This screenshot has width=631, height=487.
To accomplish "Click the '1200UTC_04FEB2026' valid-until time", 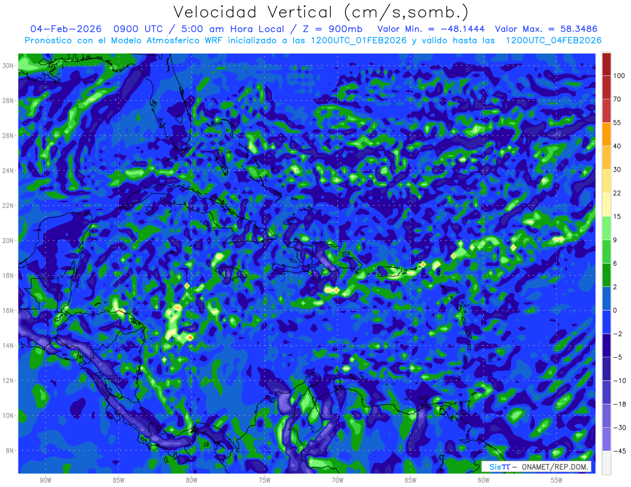I will pyautogui.click(x=553, y=40).
